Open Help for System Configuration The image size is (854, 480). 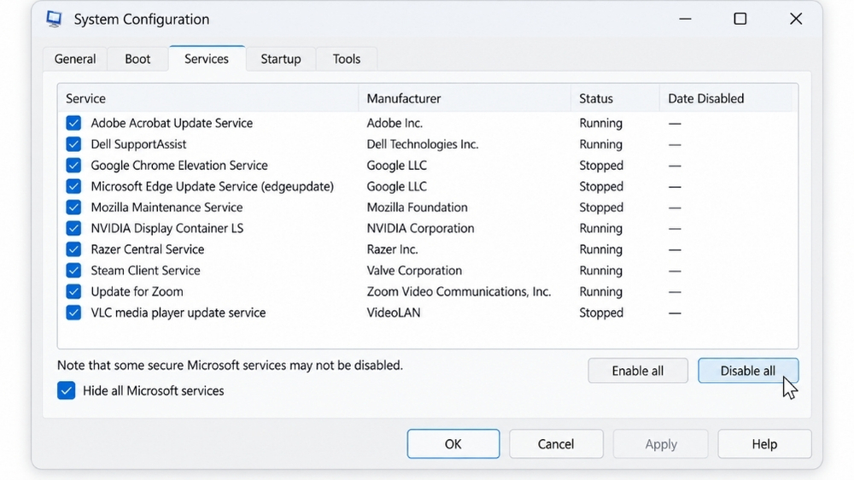[764, 444]
